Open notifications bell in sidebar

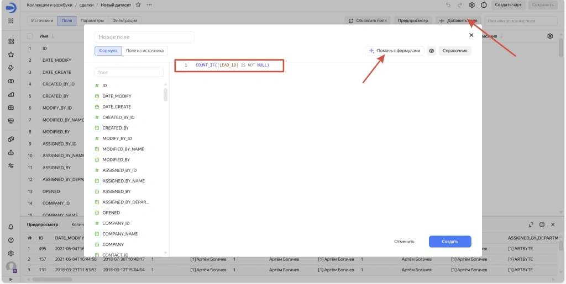coord(11,227)
